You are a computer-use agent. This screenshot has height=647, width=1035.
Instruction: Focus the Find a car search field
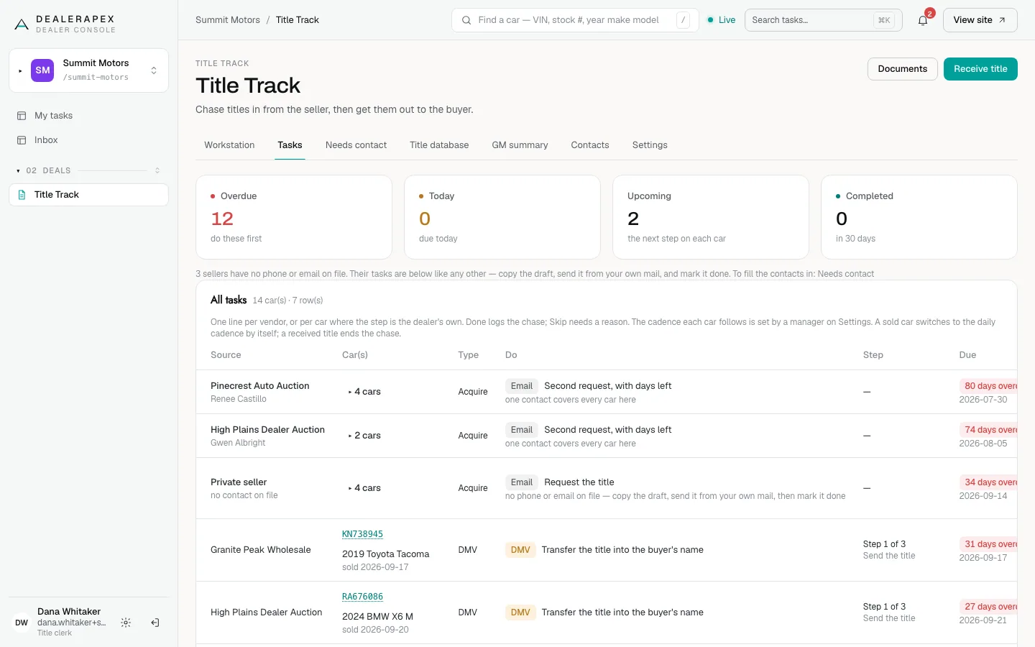575,20
